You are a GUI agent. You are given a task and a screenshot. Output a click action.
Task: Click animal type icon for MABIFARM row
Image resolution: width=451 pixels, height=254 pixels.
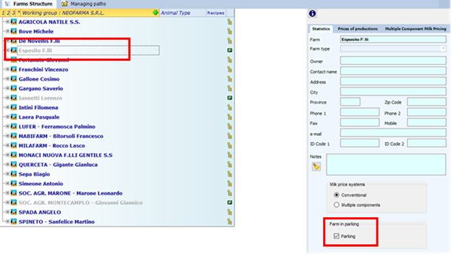point(229,136)
